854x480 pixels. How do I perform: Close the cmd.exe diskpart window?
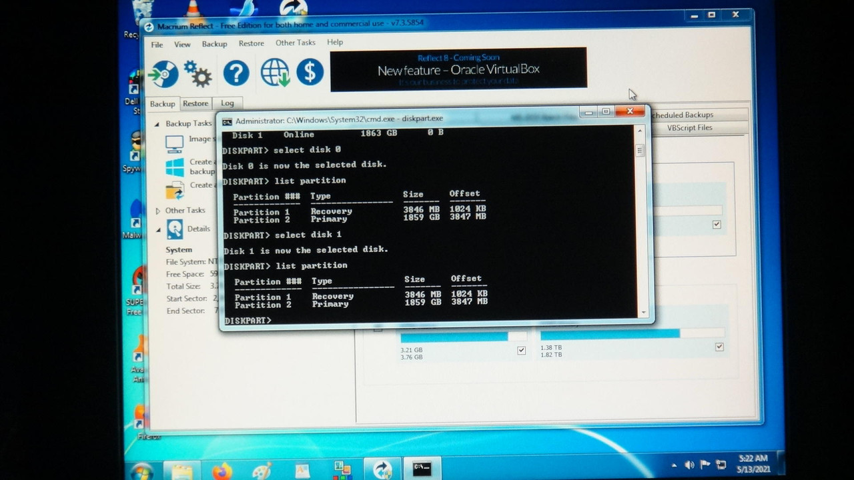tap(630, 111)
